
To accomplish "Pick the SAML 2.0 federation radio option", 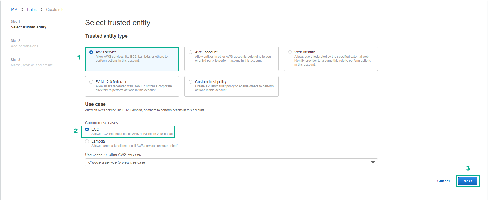I will tap(91, 82).
